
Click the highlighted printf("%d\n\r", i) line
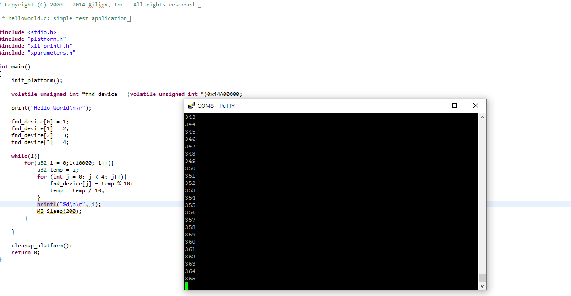69,204
